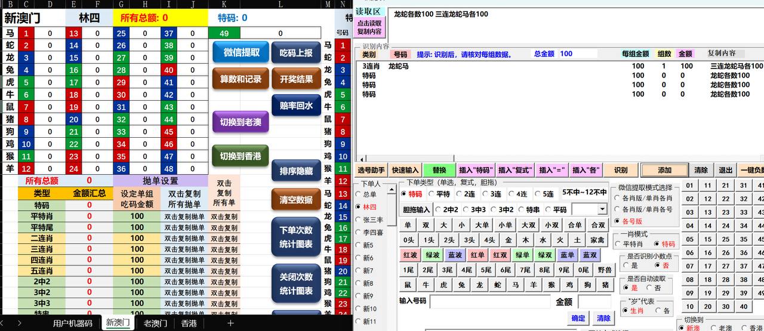Screen dimensions: 764x331
Task: Click the 5尾 button
Action: pos(486,270)
